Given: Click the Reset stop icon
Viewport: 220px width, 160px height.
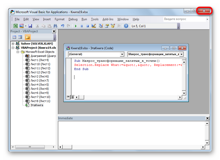Looking at the screenshot, I should tap(87, 26).
